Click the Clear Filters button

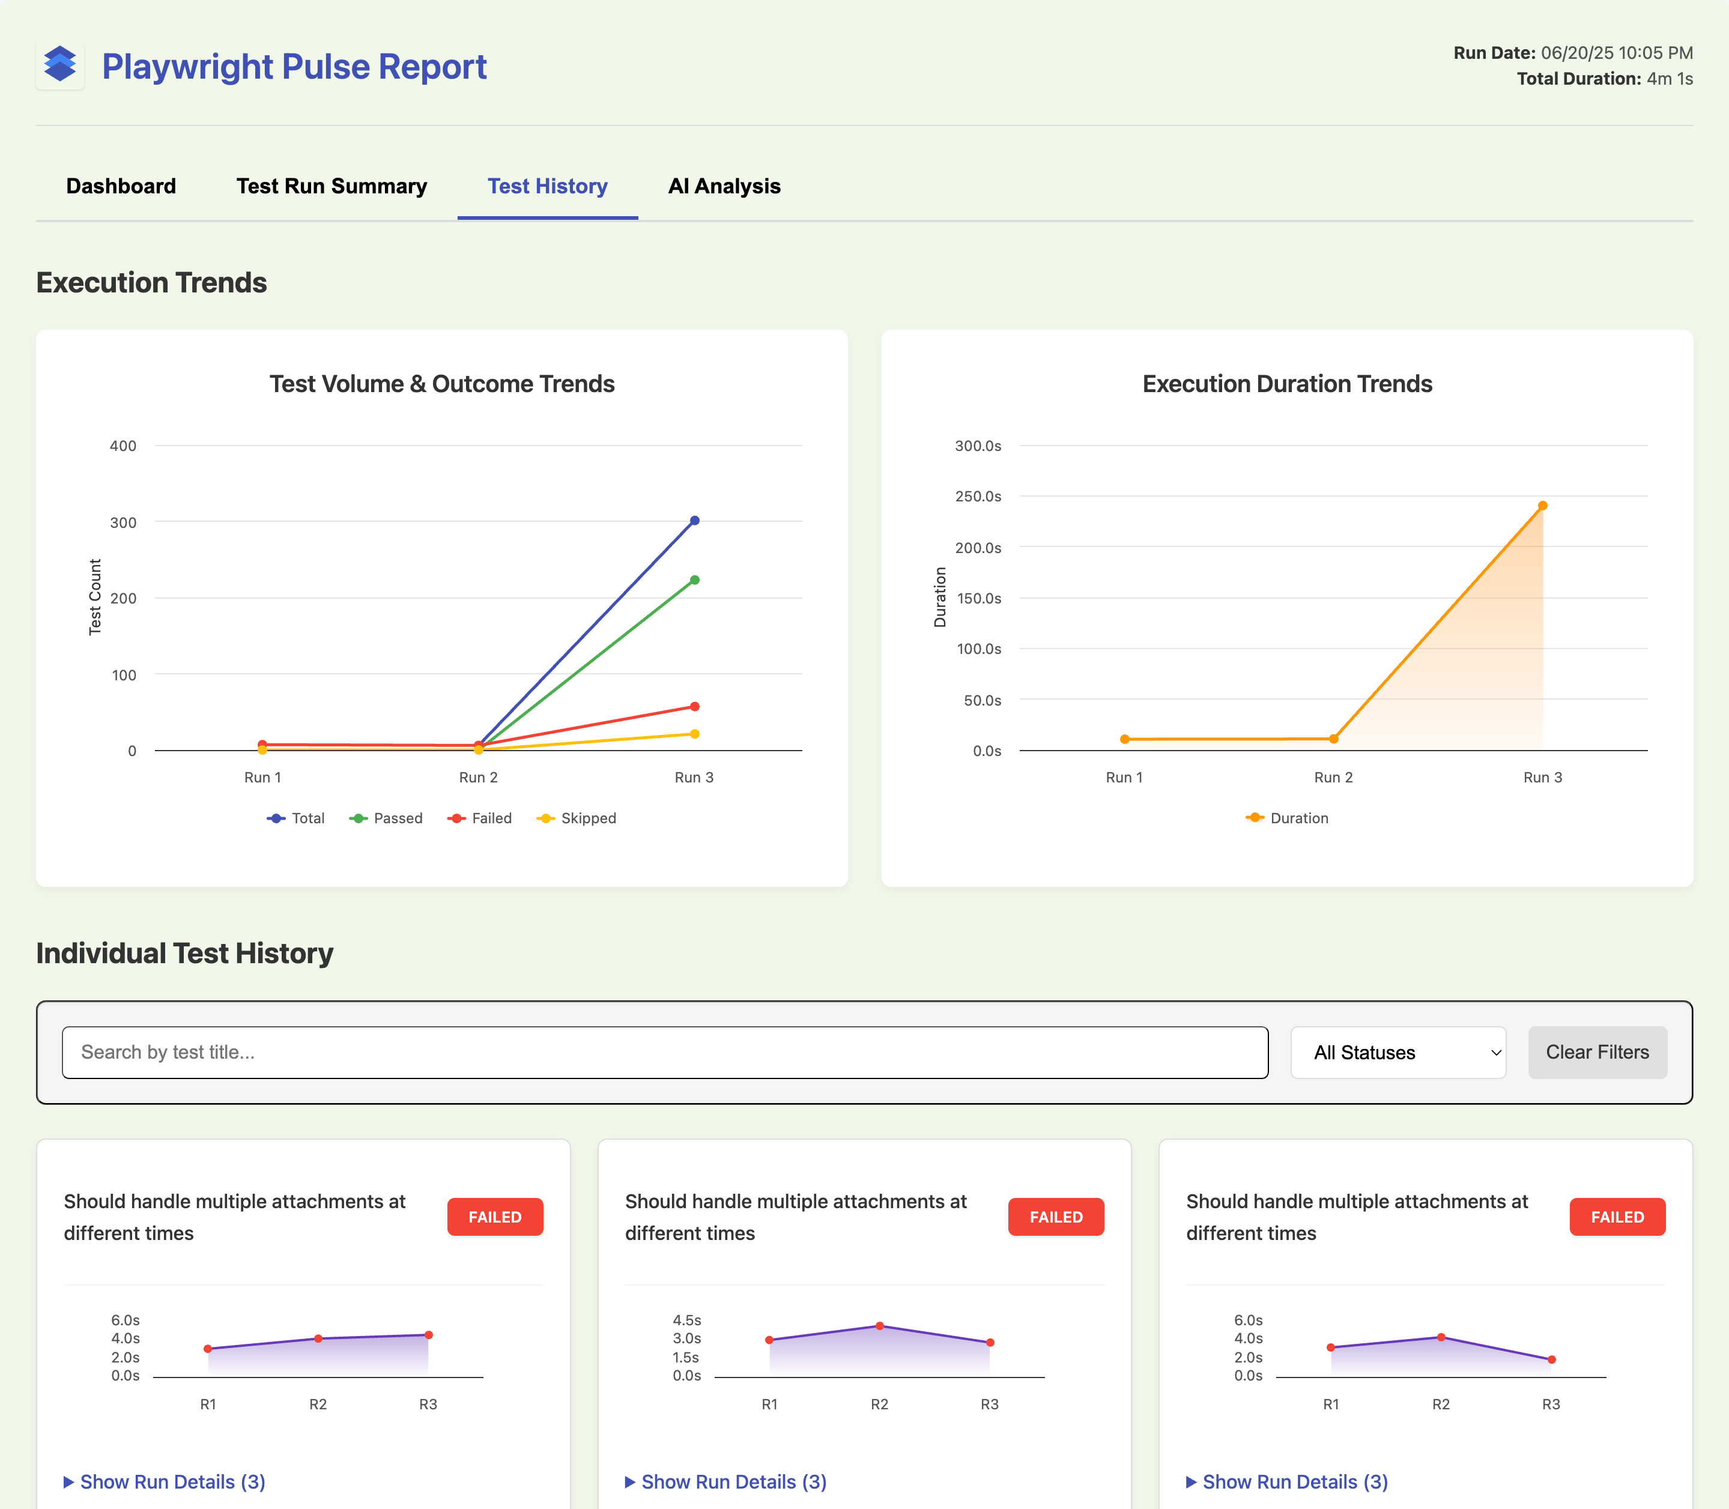pyautogui.click(x=1597, y=1052)
